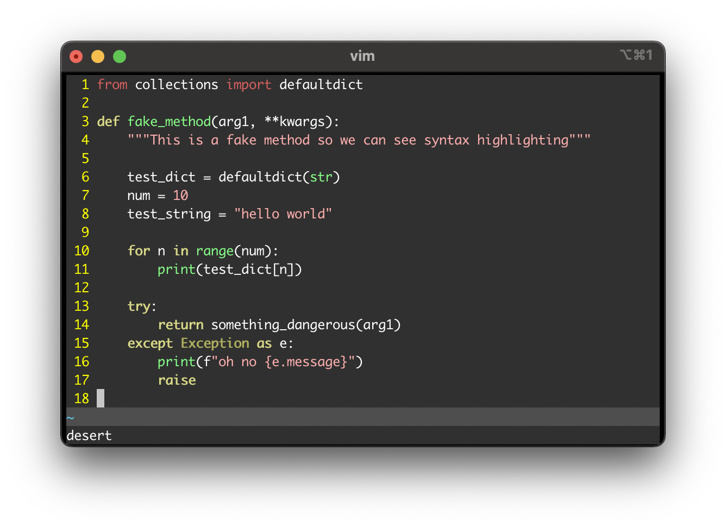This screenshot has width=726, height=527.
Task: Click the block cursor on line 18
Action: coord(101,398)
